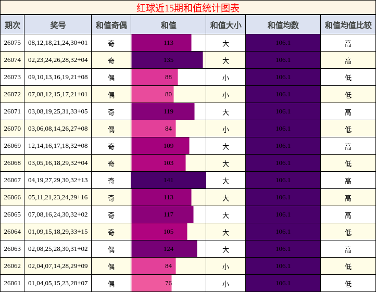Select period number 26062
Image resolution: width=376 pixels, height=292 pixels.
pyautogui.click(x=12, y=266)
